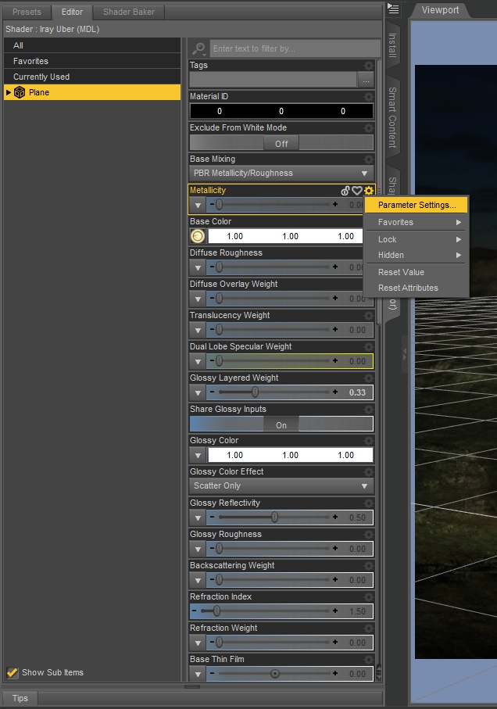Open gear icon for Exclude From White Mode
Screen dimensions: 497x709
tap(369, 127)
